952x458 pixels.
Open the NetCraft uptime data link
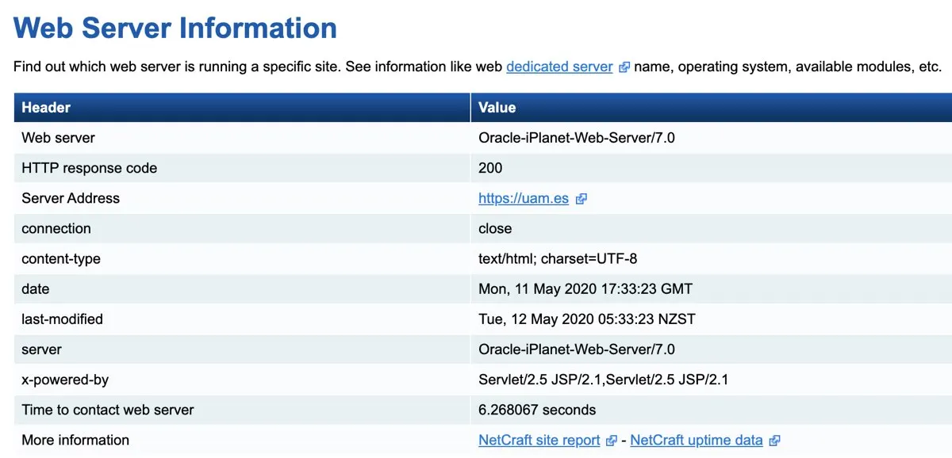tap(697, 440)
